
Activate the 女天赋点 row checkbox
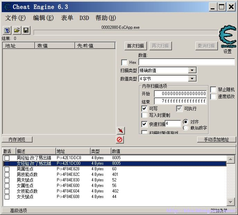pos(7,197)
